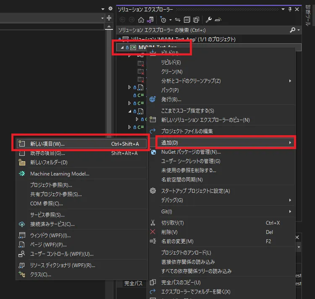Choose プロジェクトのアンロード(L)
This screenshot has height=299, width=315.
click(222, 253)
